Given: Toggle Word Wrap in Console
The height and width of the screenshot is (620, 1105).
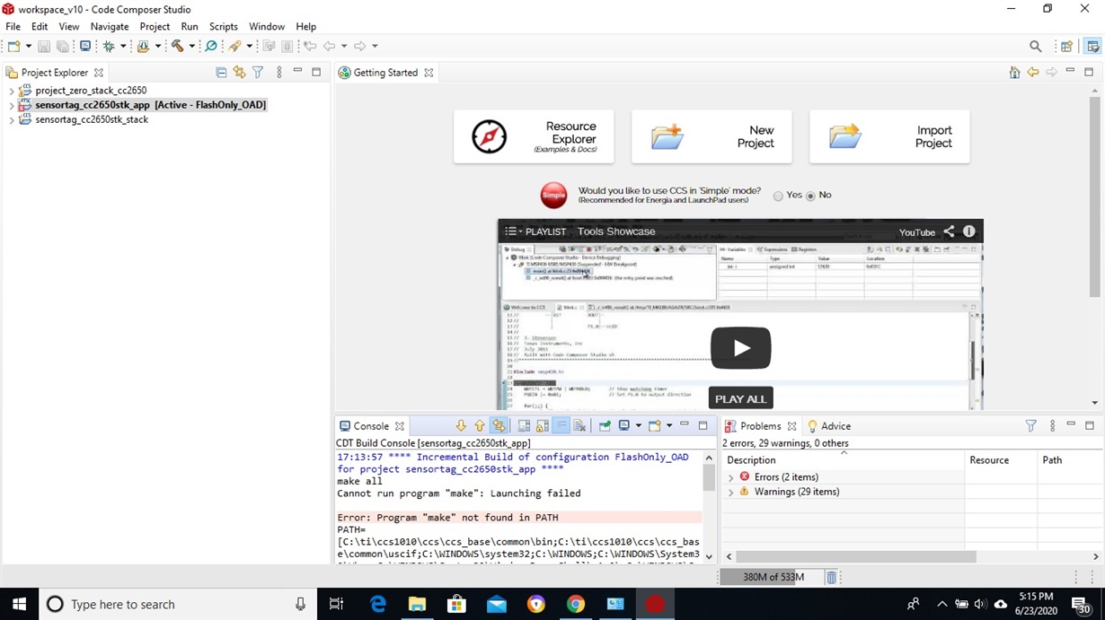Looking at the screenshot, I should pyautogui.click(x=561, y=426).
